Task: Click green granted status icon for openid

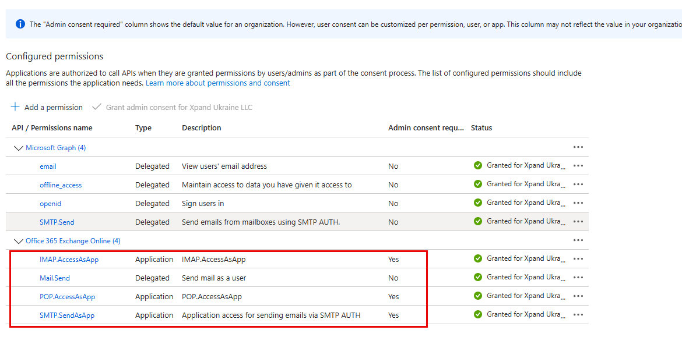Action: pos(478,203)
